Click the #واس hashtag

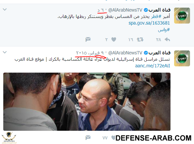click(x=164, y=30)
